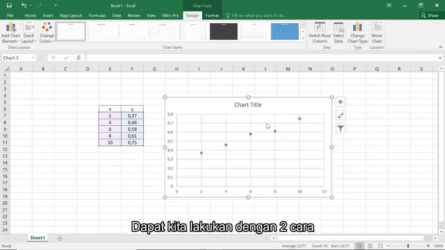
Task: Click the Move Chart button
Action: (377, 33)
